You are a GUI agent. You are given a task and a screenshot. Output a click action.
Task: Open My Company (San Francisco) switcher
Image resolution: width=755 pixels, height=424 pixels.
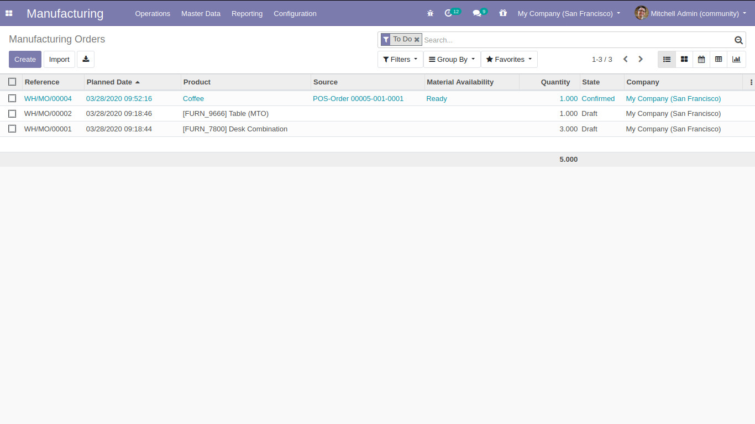pos(569,13)
